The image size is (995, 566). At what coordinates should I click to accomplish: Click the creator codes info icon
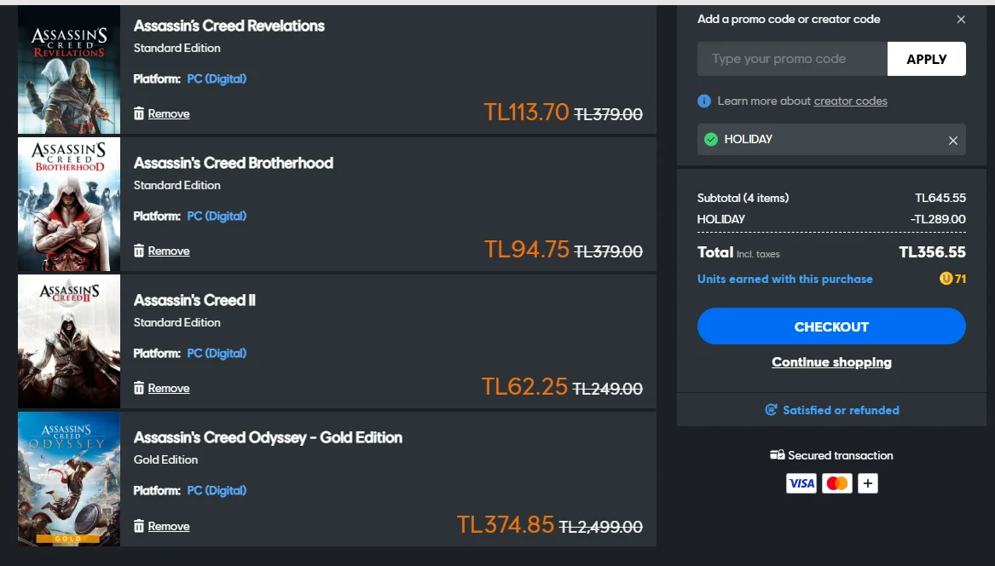click(704, 101)
